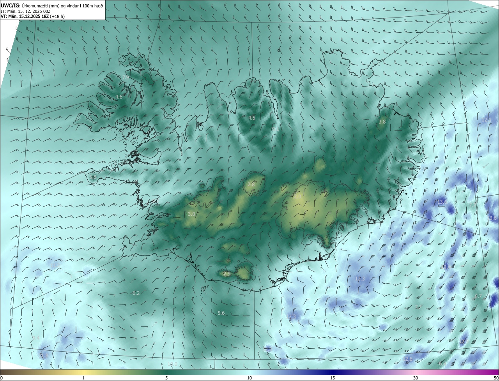Click the 0 tick on colour scale
This screenshot has height=381, width=499.
2,378
